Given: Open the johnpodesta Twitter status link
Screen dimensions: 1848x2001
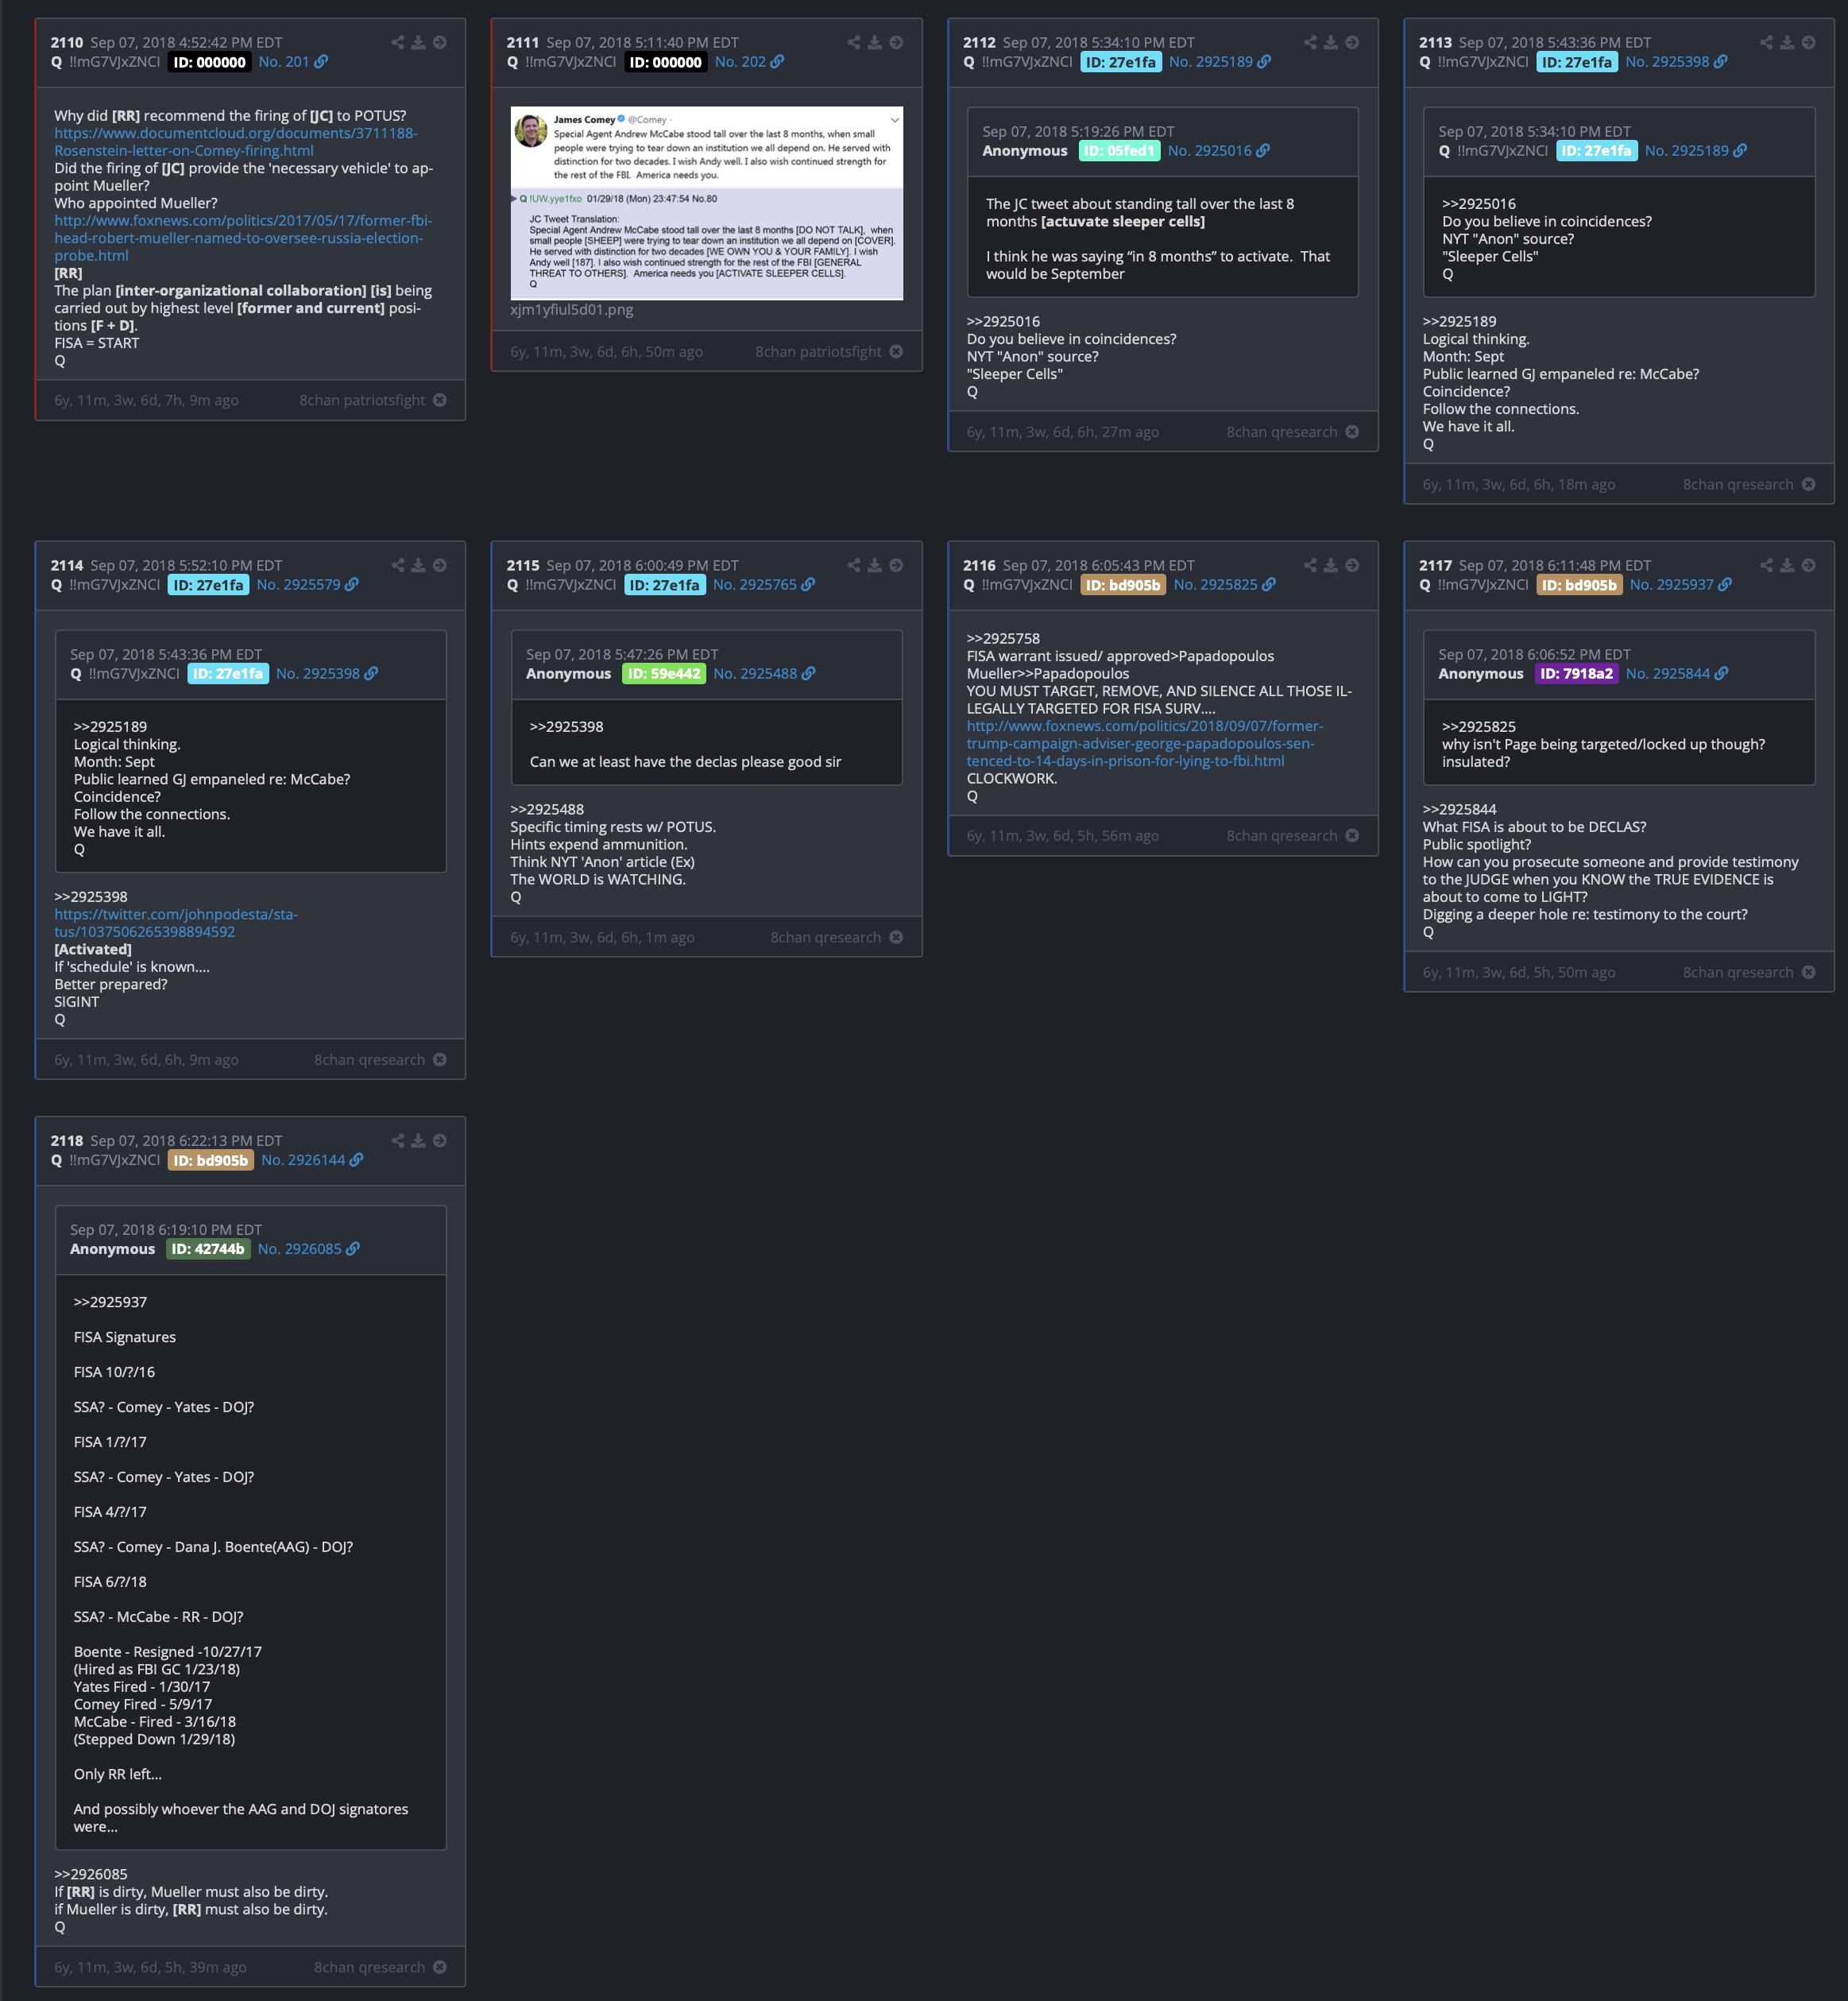Looking at the screenshot, I should click(x=176, y=923).
